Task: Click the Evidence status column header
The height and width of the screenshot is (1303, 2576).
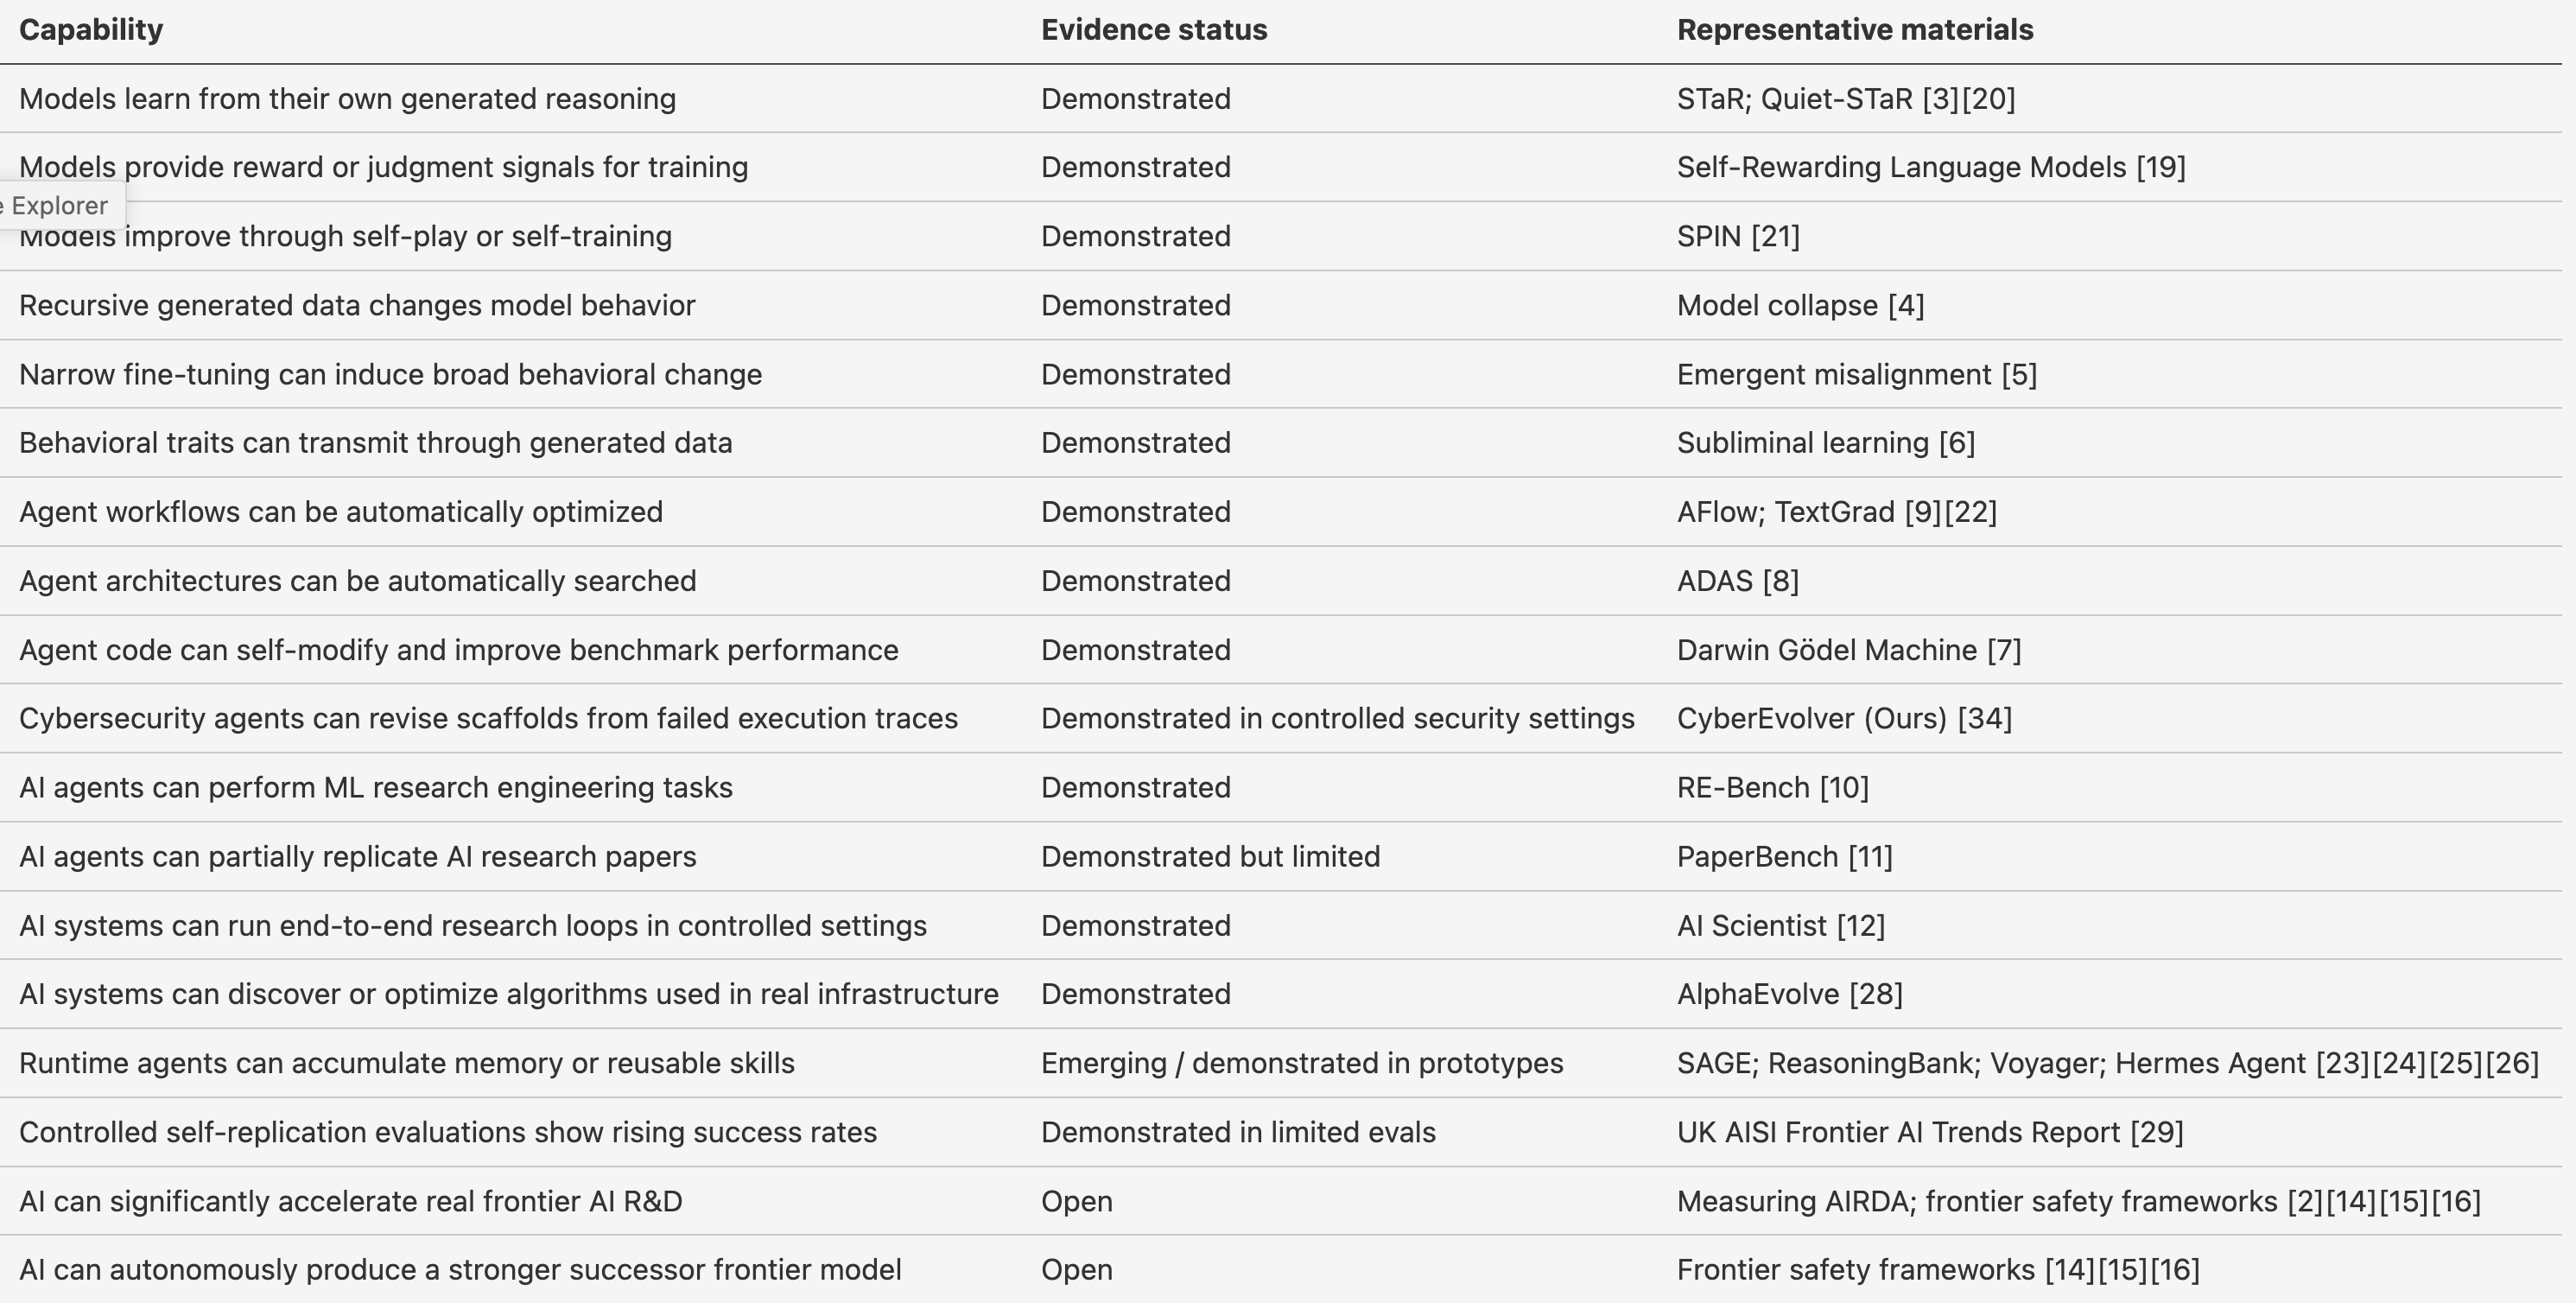Action: click(1154, 30)
